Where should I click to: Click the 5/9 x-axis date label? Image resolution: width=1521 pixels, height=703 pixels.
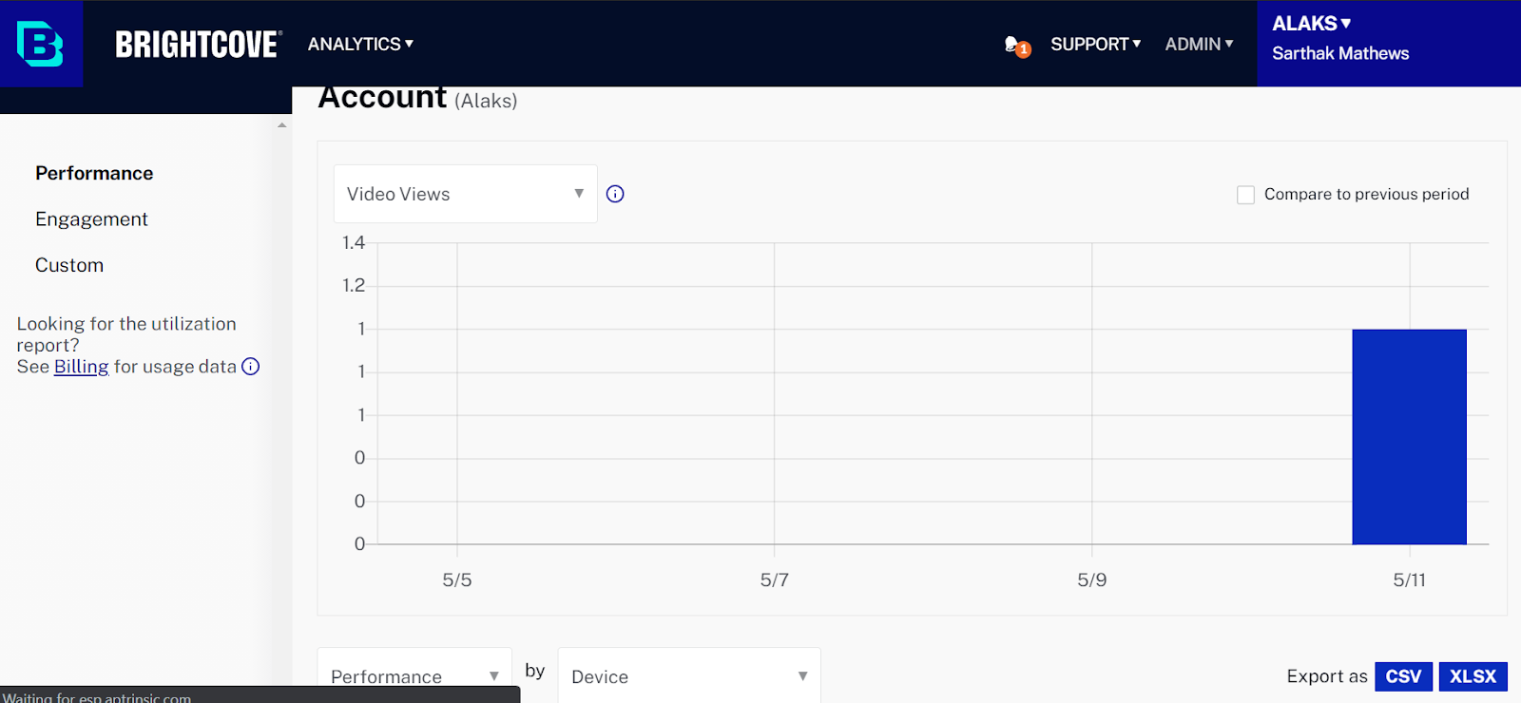[1092, 579]
